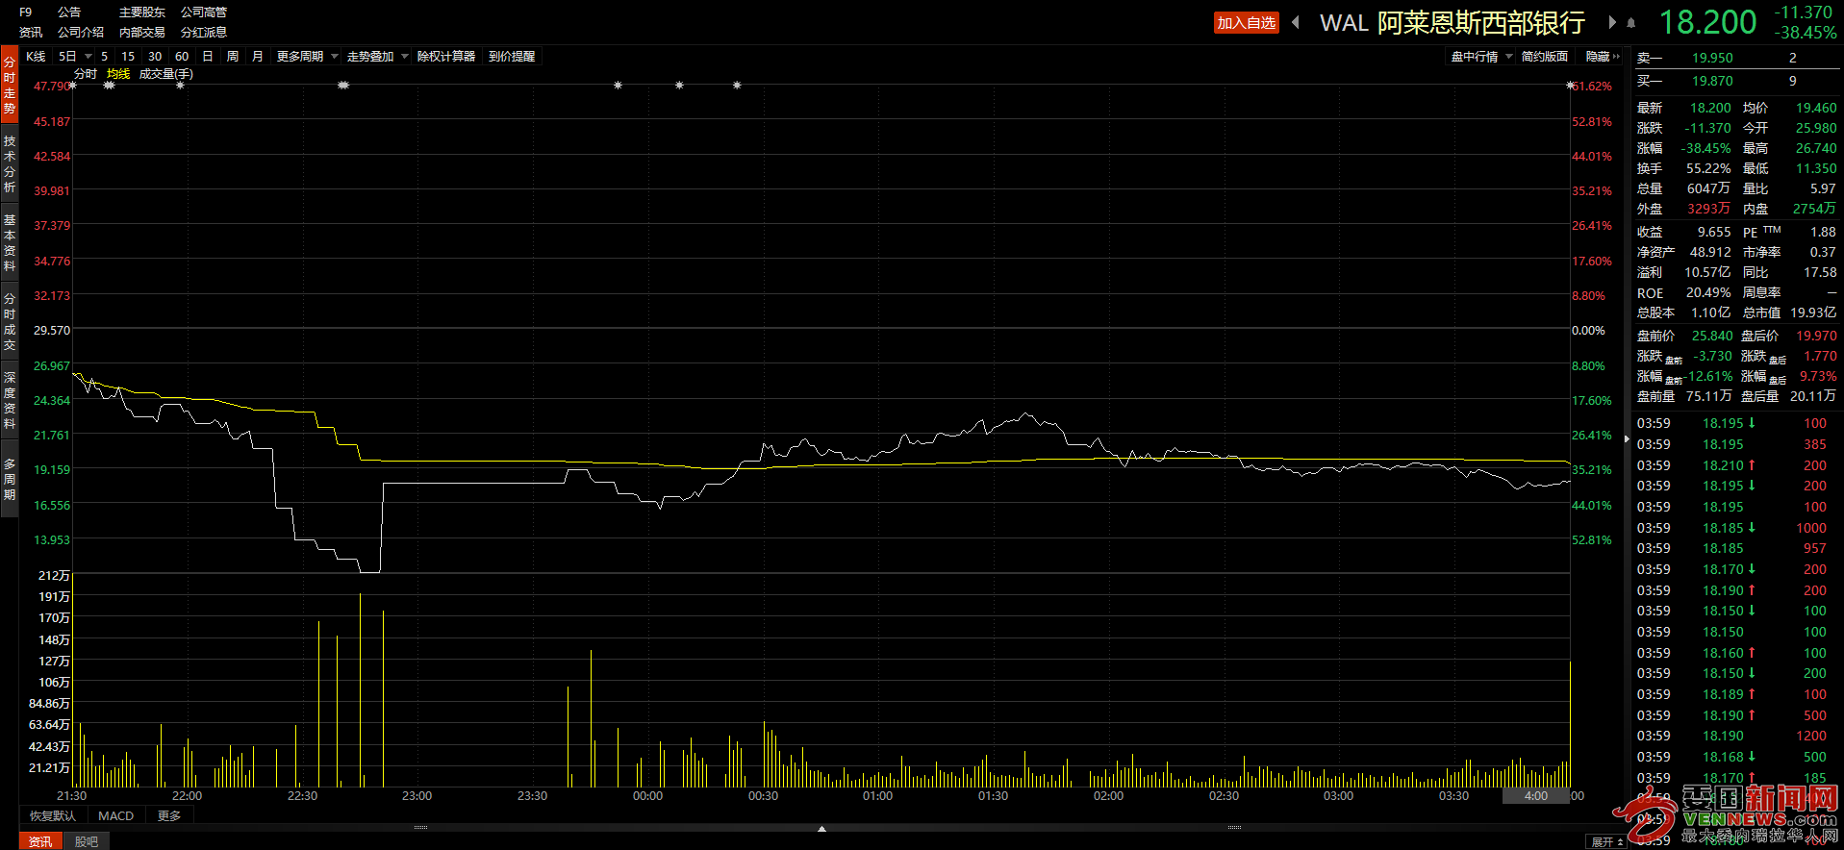
Task: Select the 技术分析 sidebar tab
Action: [x=10, y=163]
